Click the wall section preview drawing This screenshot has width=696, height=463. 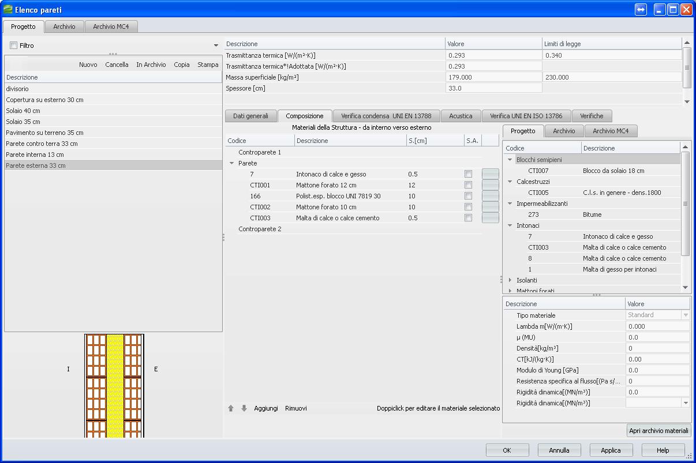coord(114,385)
